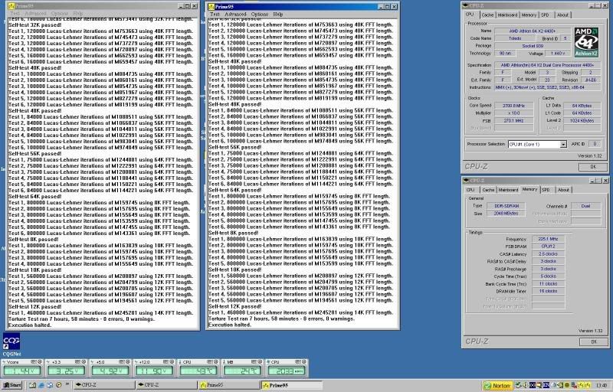Click the Multiplier x 10.0 value
The width and height of the screenshot is (613, 392).
[x=513, y=113]
